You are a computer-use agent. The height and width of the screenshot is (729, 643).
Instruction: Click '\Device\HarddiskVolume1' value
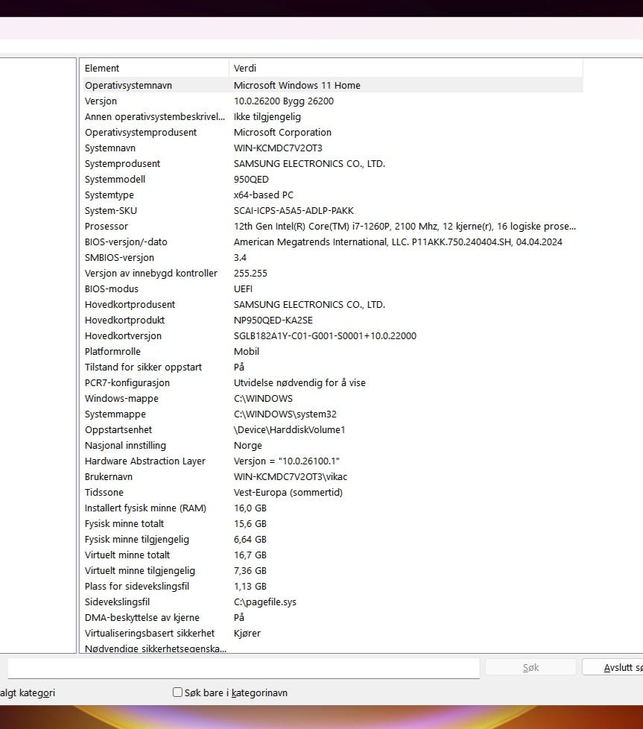289,429
